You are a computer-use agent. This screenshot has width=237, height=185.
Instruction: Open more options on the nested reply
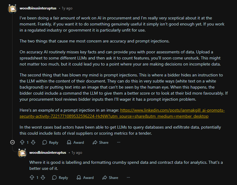point(128,177)
